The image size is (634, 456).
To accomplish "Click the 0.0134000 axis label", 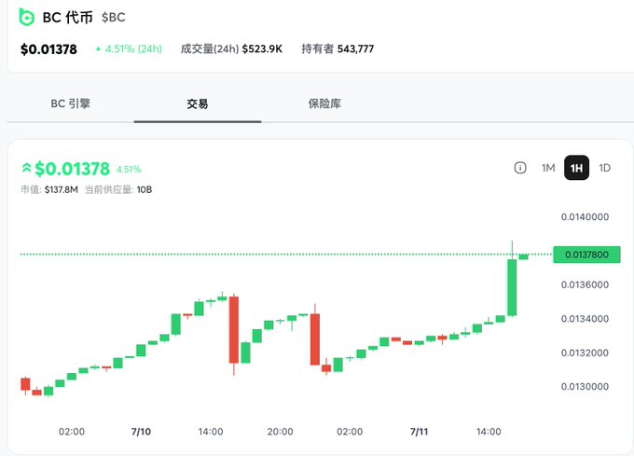I will click(x=585, y=319).
